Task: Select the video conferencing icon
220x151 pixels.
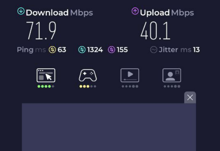Action: click(x=172, y=75)
